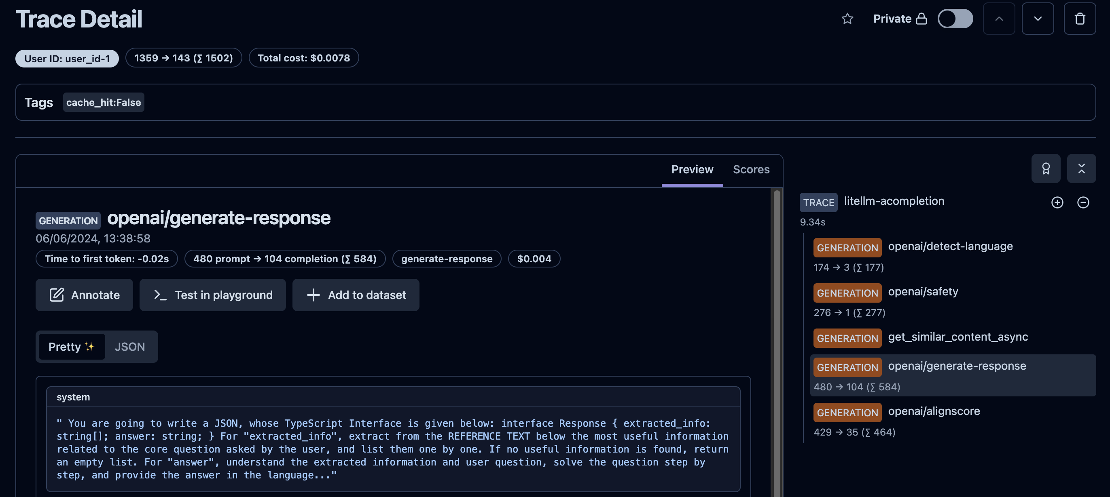Go to previous trace with up chevron
This screenshot has width=1110, height=497.
(999, 19)
